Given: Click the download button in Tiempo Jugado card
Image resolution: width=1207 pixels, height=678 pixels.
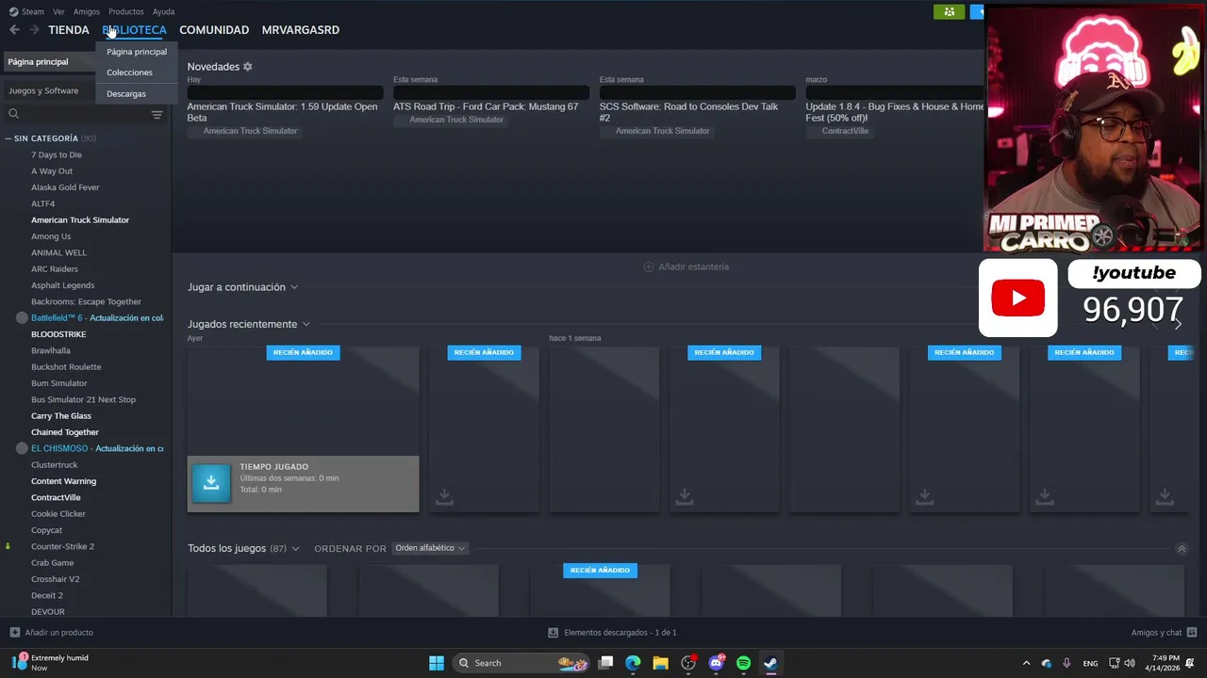Looking at the screenshot, I should [x=211, y=483].
